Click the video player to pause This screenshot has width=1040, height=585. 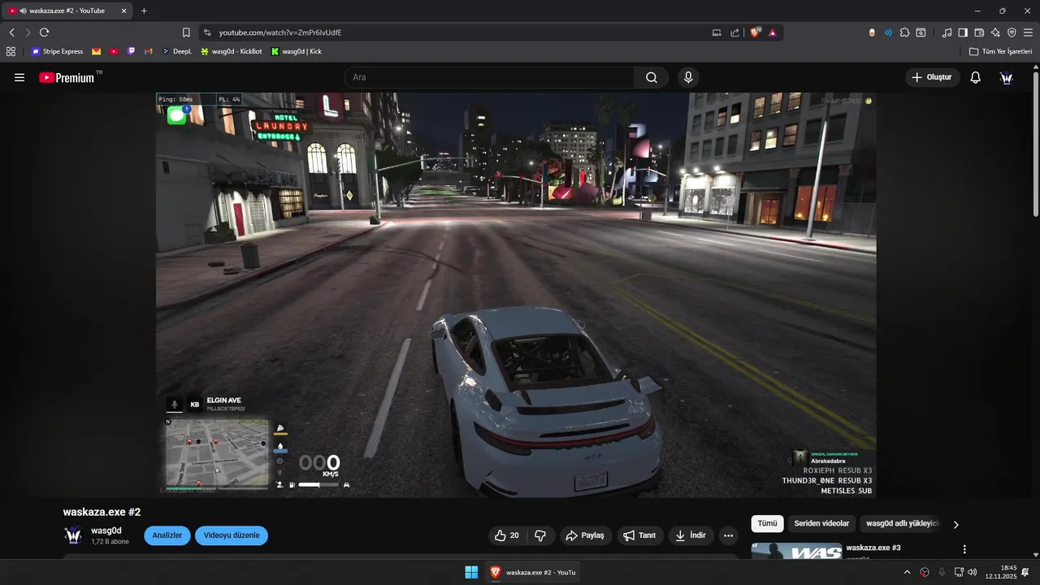(x=516, y=294)
